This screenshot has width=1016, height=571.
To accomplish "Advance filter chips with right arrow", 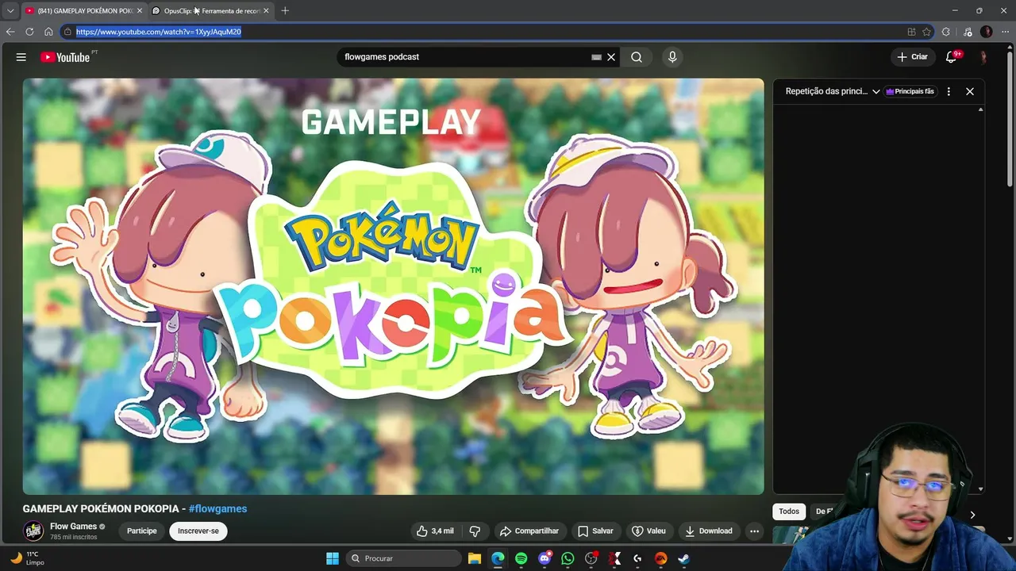I will point(972,515).
